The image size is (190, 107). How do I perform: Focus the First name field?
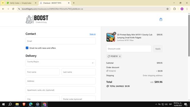click(x=42, y=72)
